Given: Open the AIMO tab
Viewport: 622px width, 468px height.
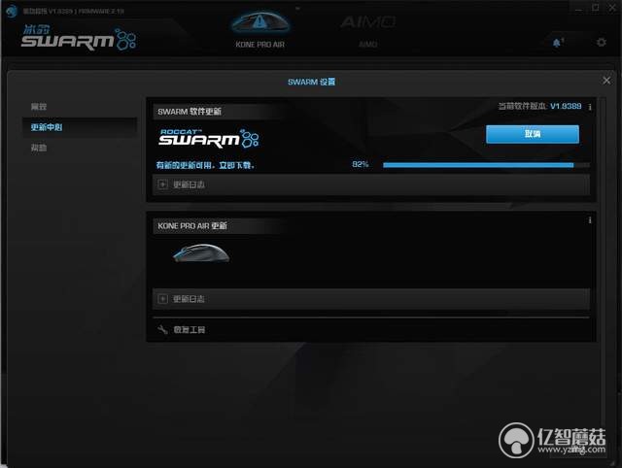Looking at the screenshot, I should 367,30.
